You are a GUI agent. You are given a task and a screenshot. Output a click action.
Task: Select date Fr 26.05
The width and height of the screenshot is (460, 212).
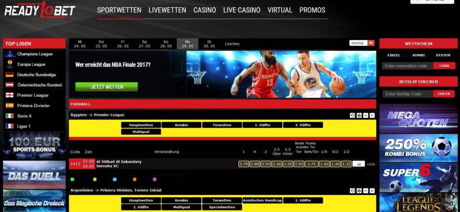point(123,44)
